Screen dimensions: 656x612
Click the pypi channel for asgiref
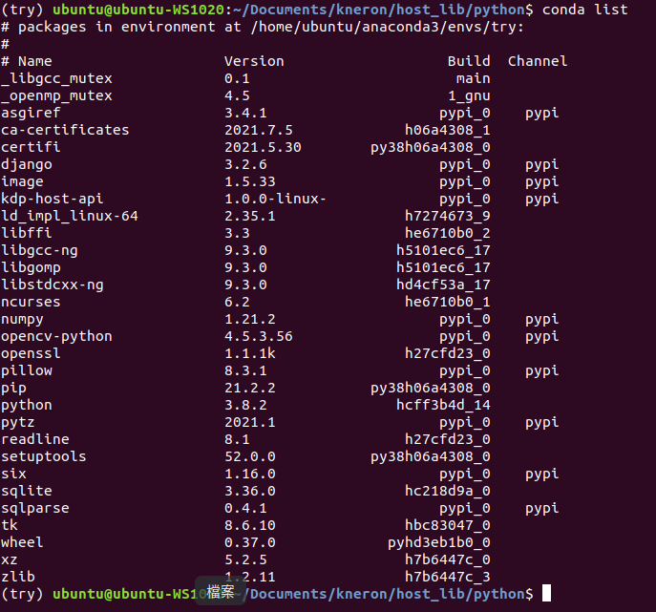click(x=541, y=113)
